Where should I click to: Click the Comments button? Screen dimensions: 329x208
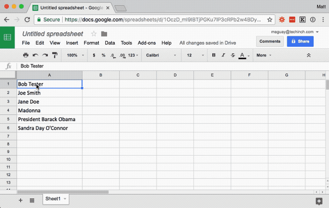pyautogui.click(x=270, y=41)
